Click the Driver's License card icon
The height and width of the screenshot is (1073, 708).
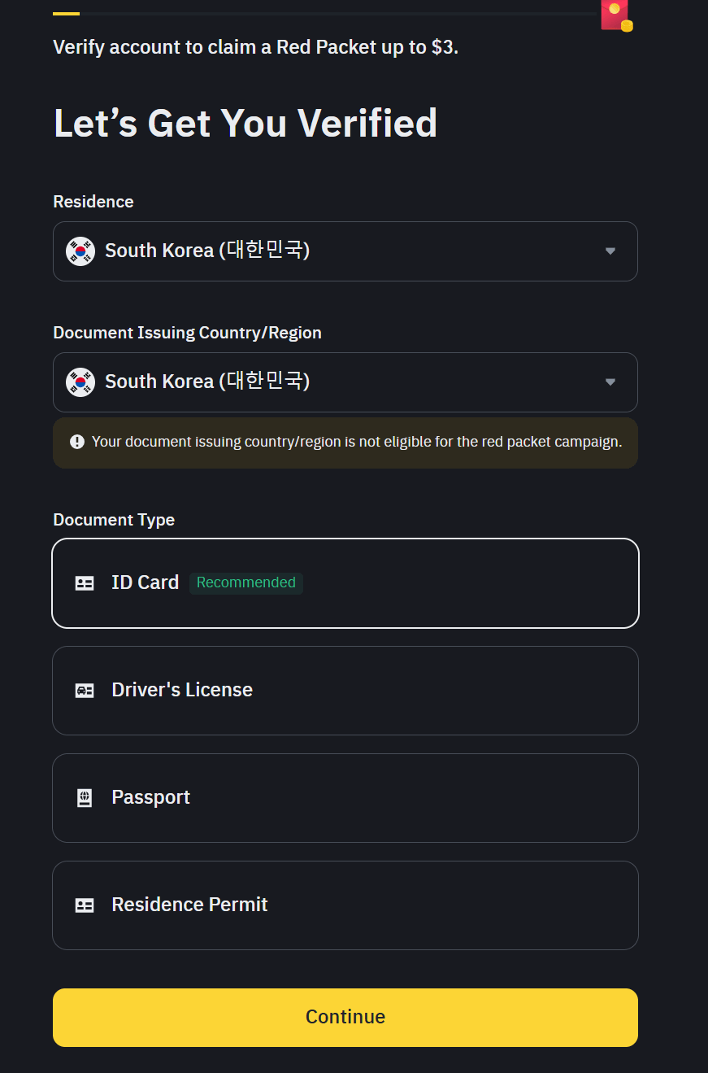pyautogui.click(x=85, y=690)
